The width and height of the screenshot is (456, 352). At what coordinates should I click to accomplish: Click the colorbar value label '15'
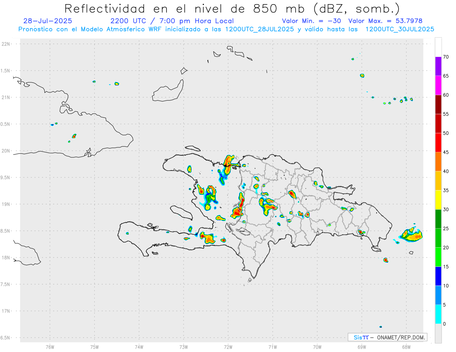[446, 267]
